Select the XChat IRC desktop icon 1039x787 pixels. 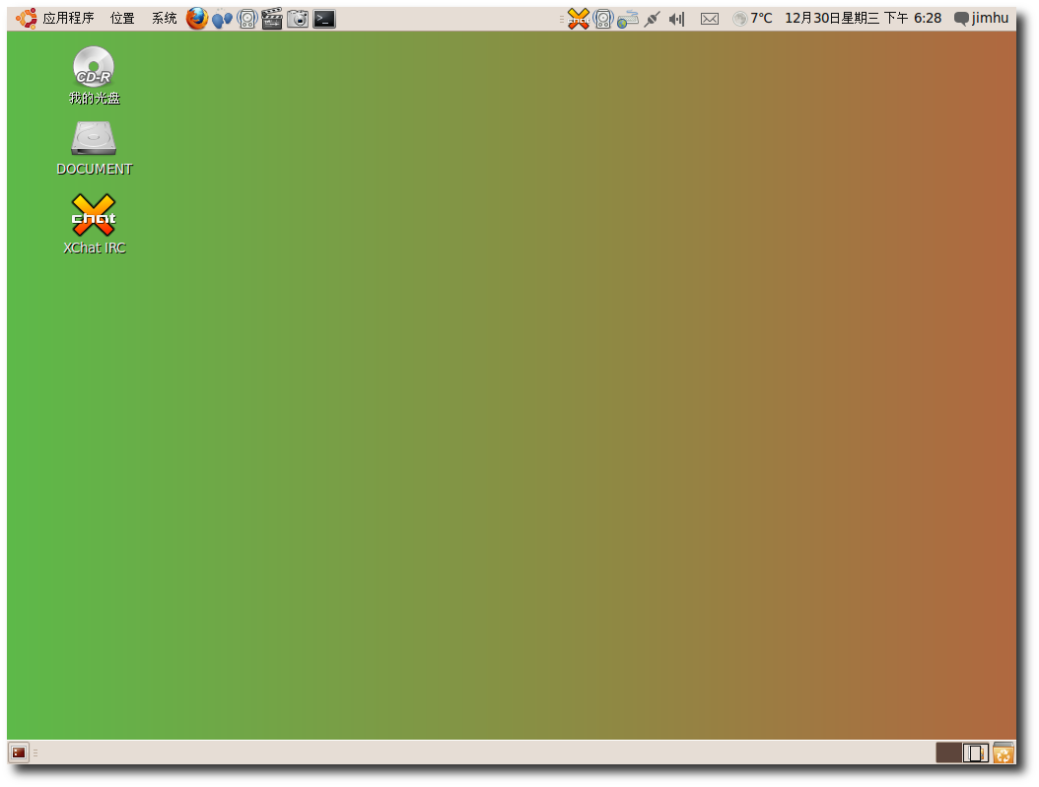tap(94, 224)
